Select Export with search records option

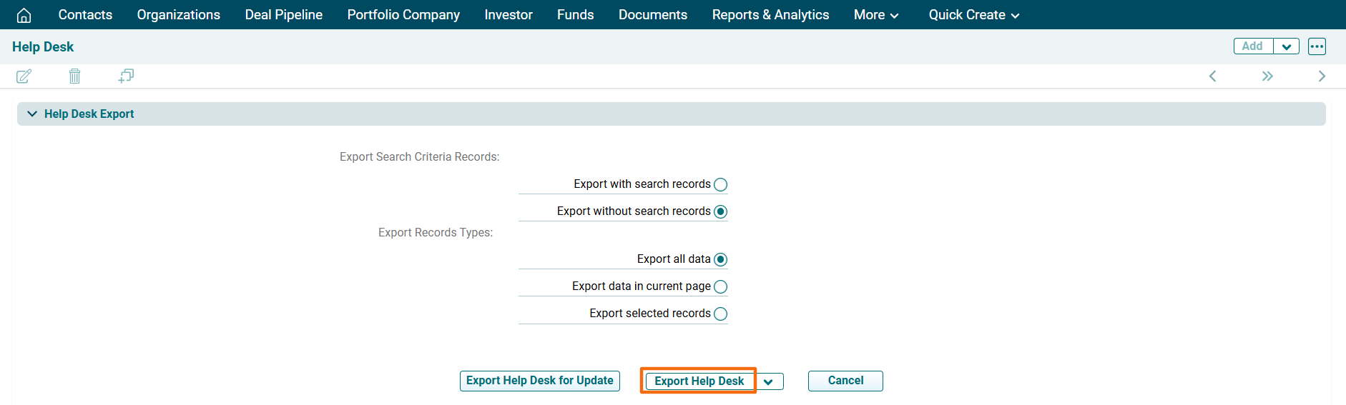[720, 185]
